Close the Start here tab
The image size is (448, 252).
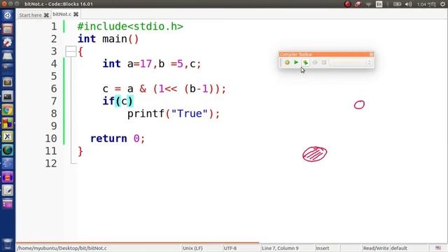pyautogui.click(x=46, y=15)
